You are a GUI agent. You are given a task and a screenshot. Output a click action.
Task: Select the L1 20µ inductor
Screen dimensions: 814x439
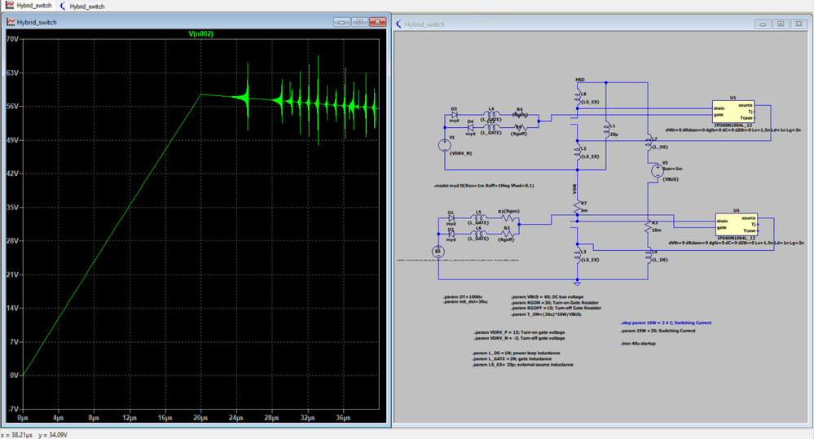(x=605, y=130)
